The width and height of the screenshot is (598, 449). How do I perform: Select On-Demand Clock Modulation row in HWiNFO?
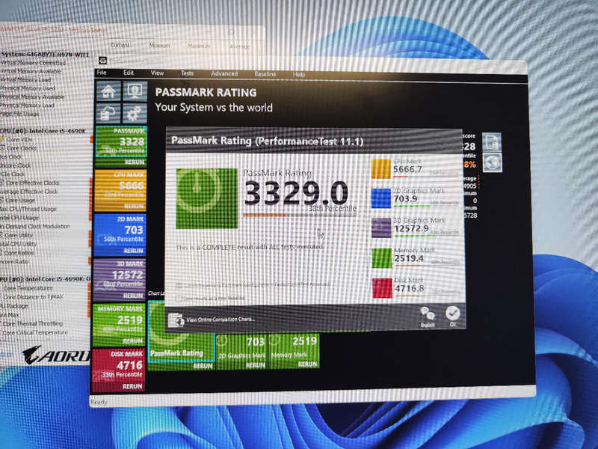(35, 226)
